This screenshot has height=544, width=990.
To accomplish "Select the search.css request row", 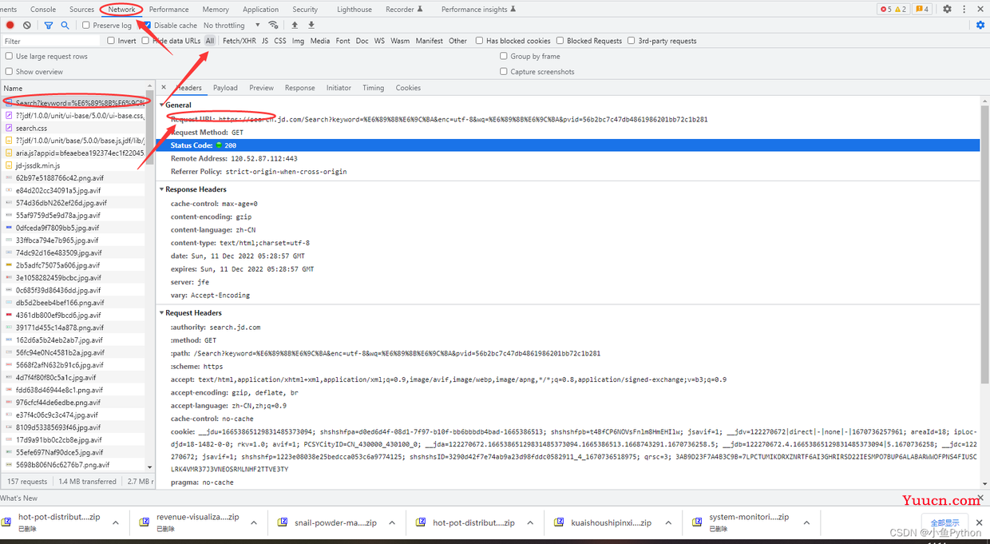I will pyautogui.click(x=73, y=128).
